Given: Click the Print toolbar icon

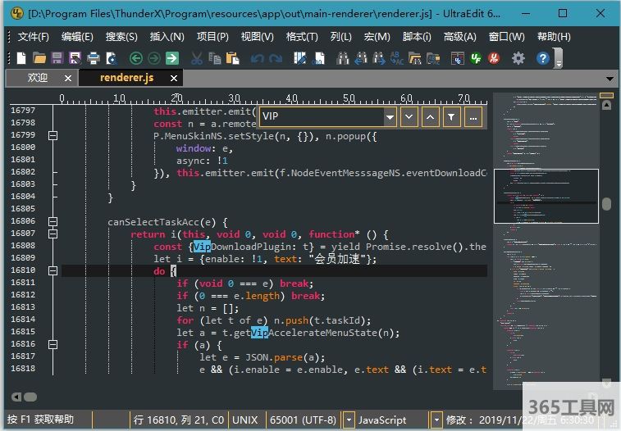Looking at the screenshot, I should point(94,58).
